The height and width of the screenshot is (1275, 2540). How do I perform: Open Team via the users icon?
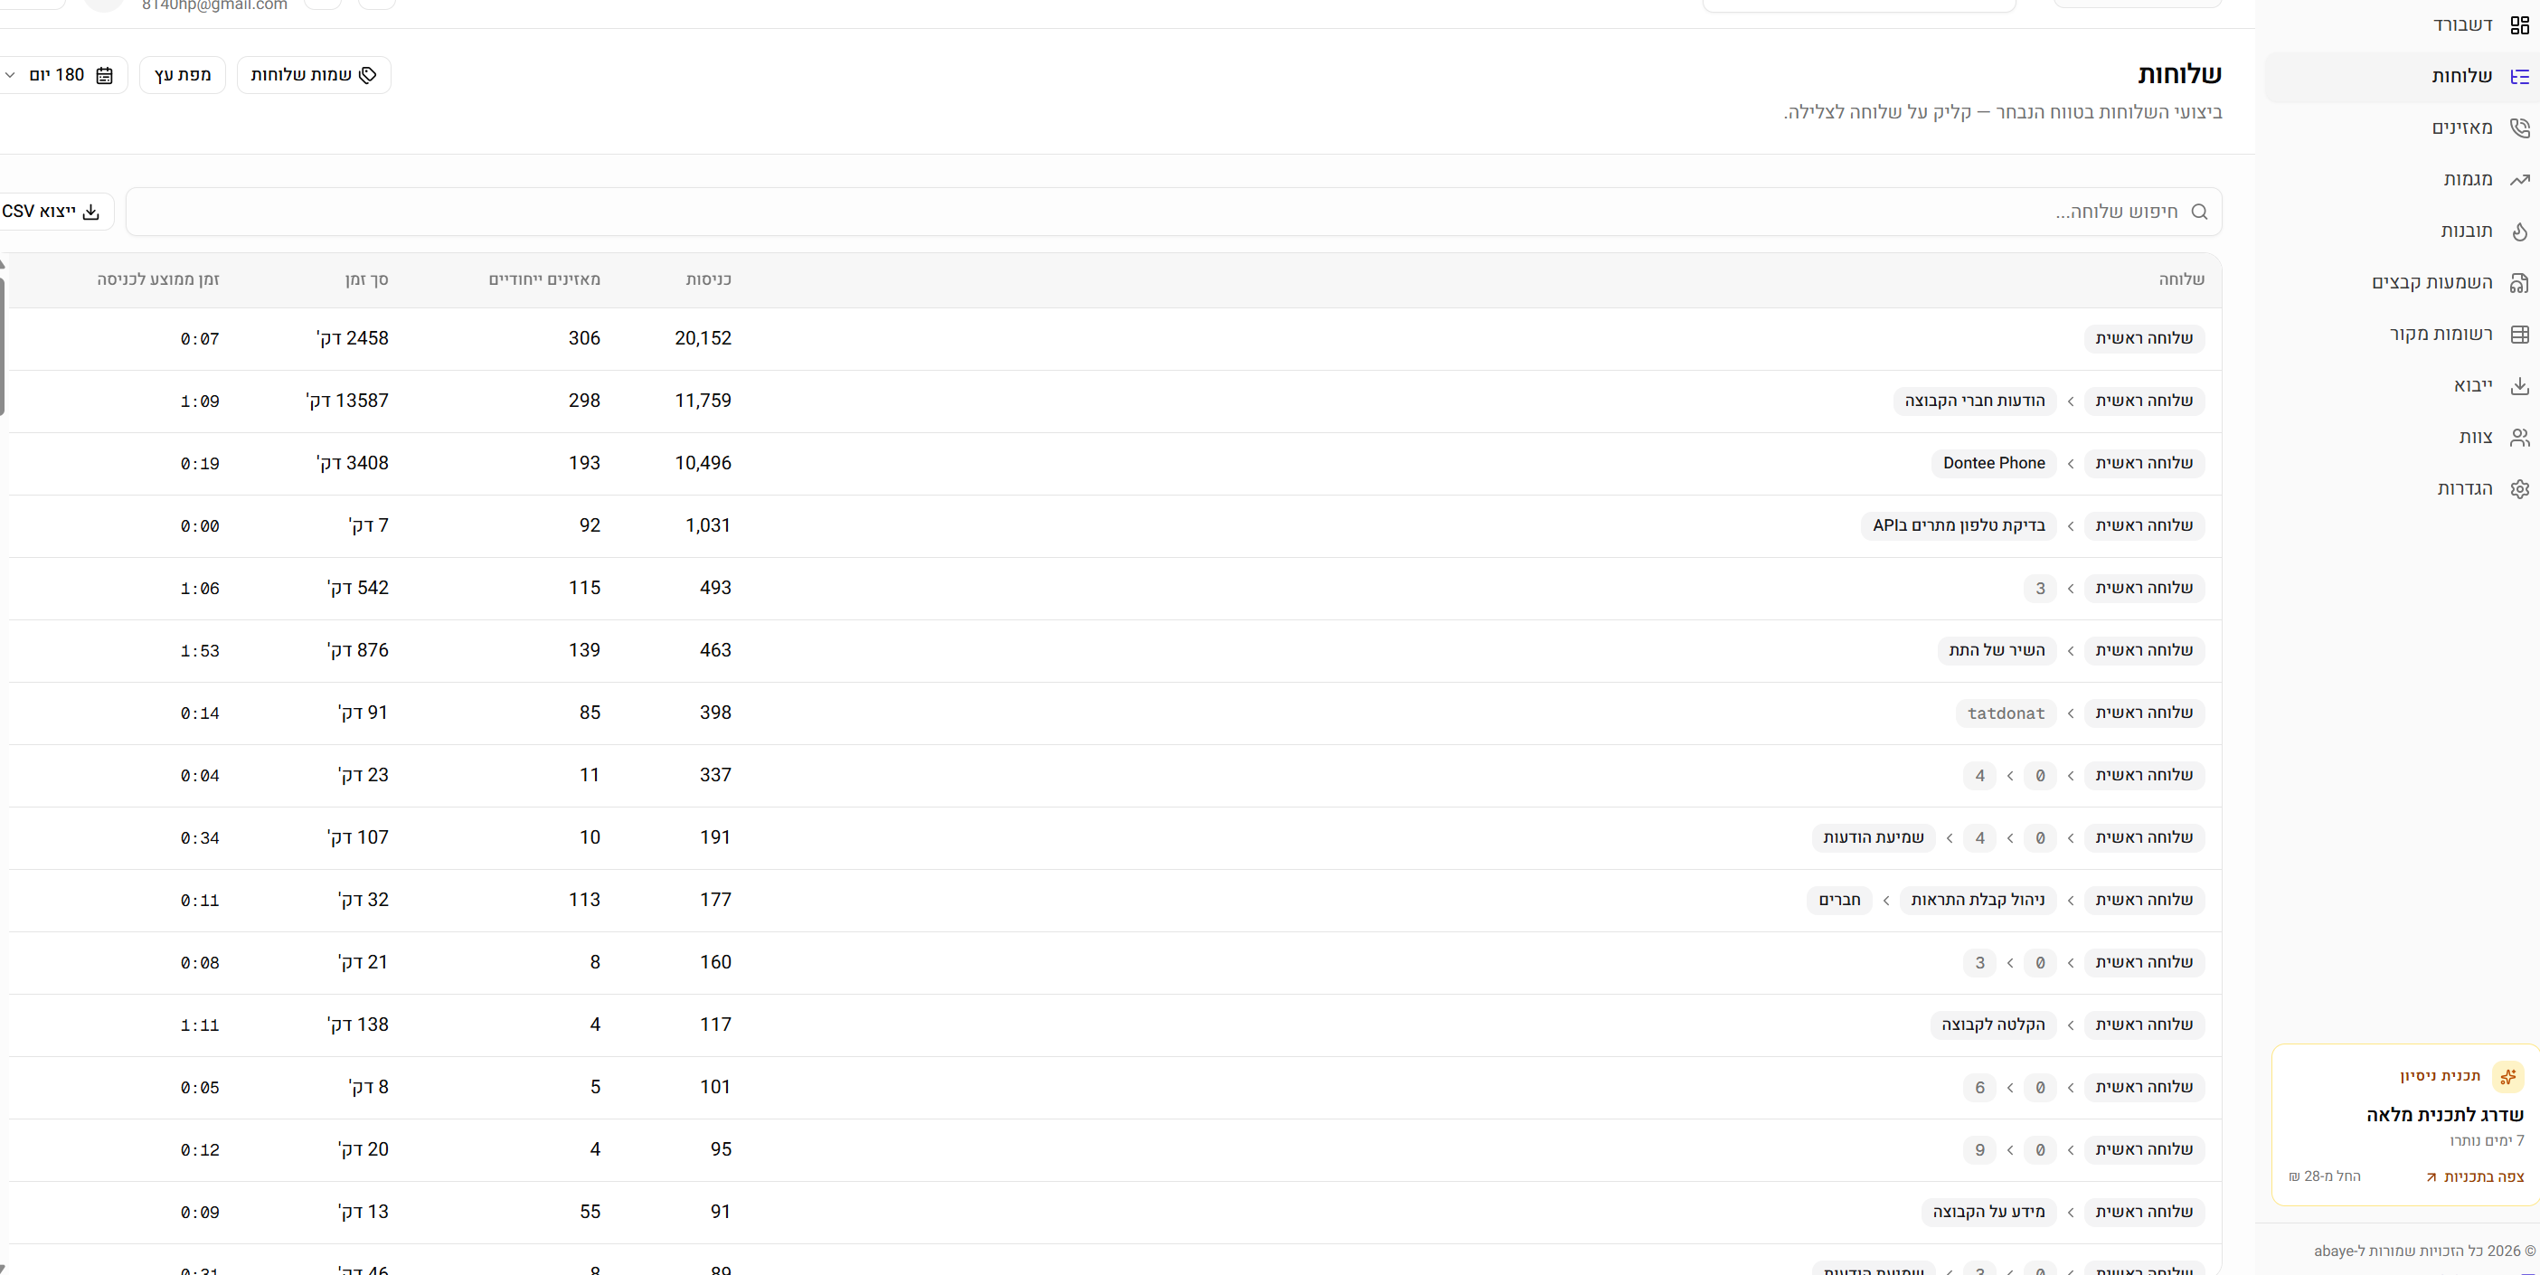tap(2519, 437)
